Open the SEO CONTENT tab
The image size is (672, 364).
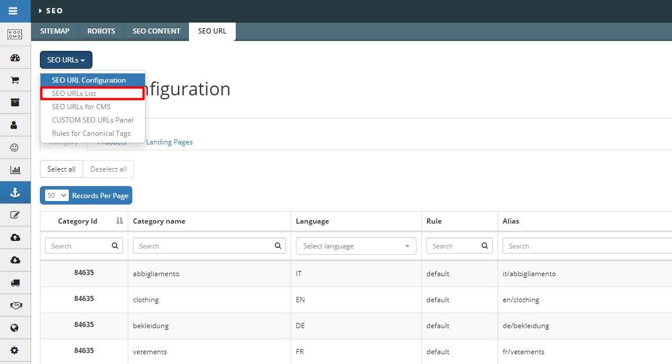(x=157, y=31)
